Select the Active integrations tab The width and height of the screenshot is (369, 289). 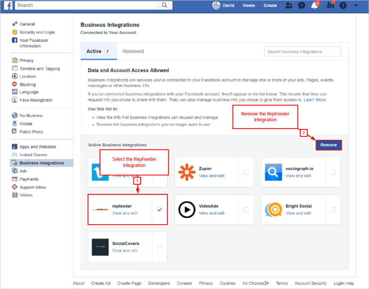coord(98,52)
